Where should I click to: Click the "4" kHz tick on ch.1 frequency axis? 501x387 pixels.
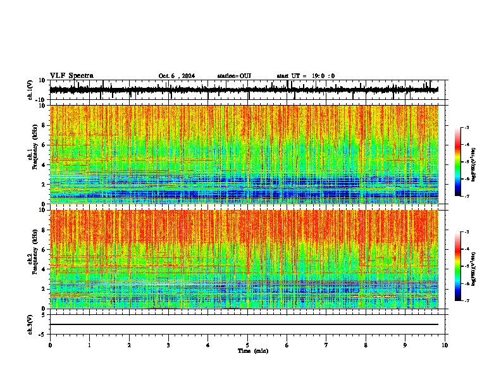coord(44,165)
